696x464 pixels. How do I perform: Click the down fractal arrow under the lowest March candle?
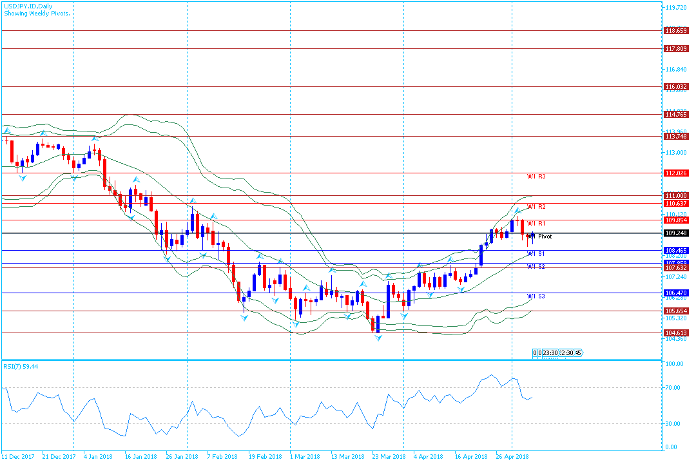coord(378,338)
